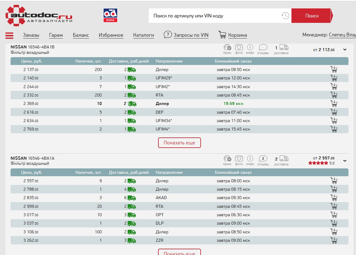Add the 2 244.00 UFIM2 offer to cart
The image size is (356, 255).
point(334,86)
